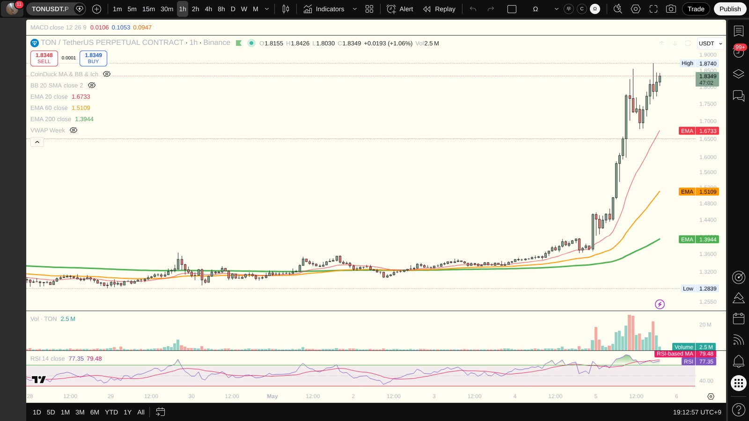Open the user profile avatar menu
749x421 pixels.
[13, 9]
